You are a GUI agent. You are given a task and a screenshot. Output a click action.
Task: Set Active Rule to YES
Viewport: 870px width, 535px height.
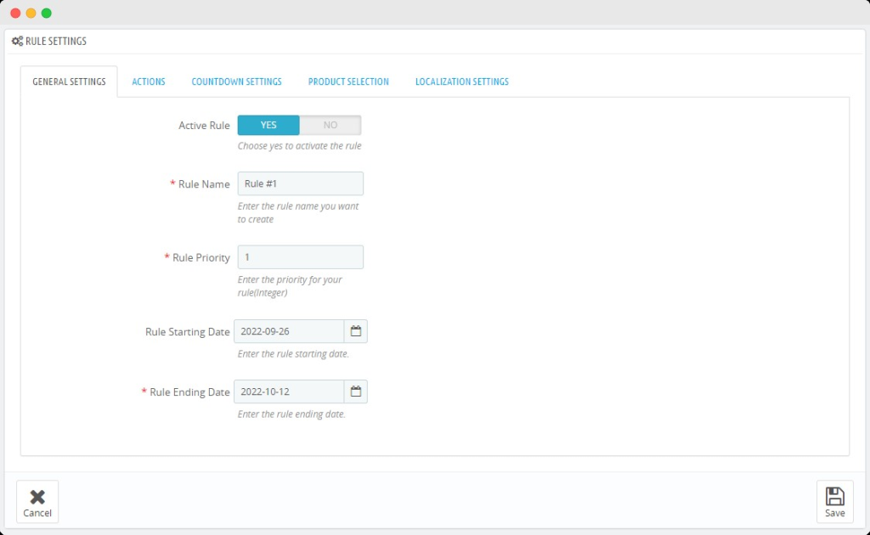tap(268, 125)
